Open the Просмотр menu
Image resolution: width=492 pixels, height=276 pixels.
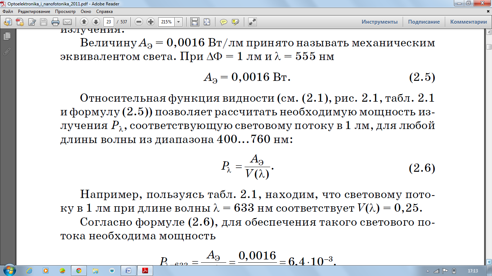tap(65, 11)
